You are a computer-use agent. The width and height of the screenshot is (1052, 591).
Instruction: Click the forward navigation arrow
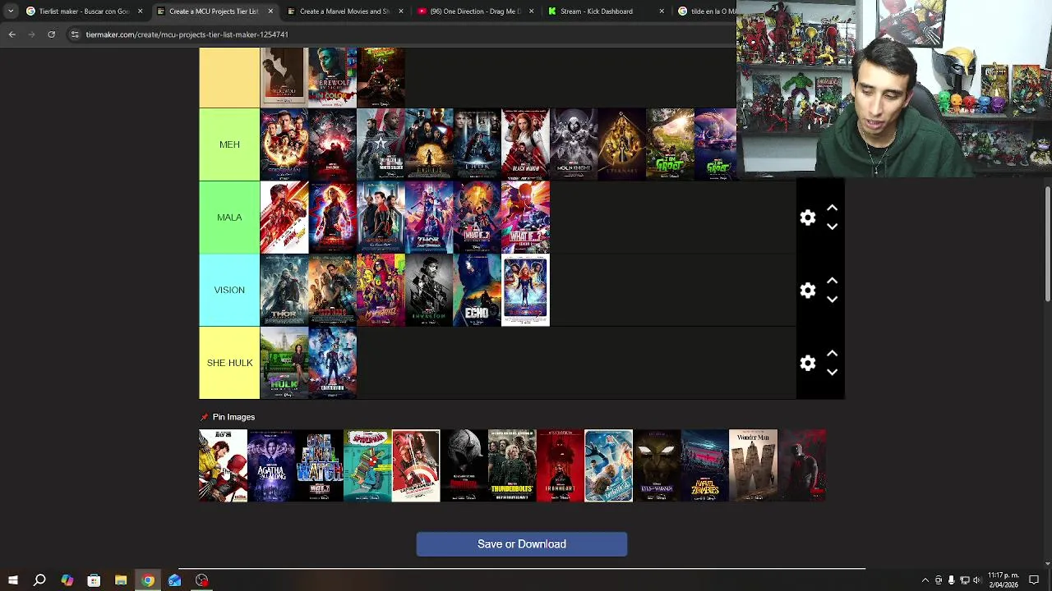click(x=31, y=34)
